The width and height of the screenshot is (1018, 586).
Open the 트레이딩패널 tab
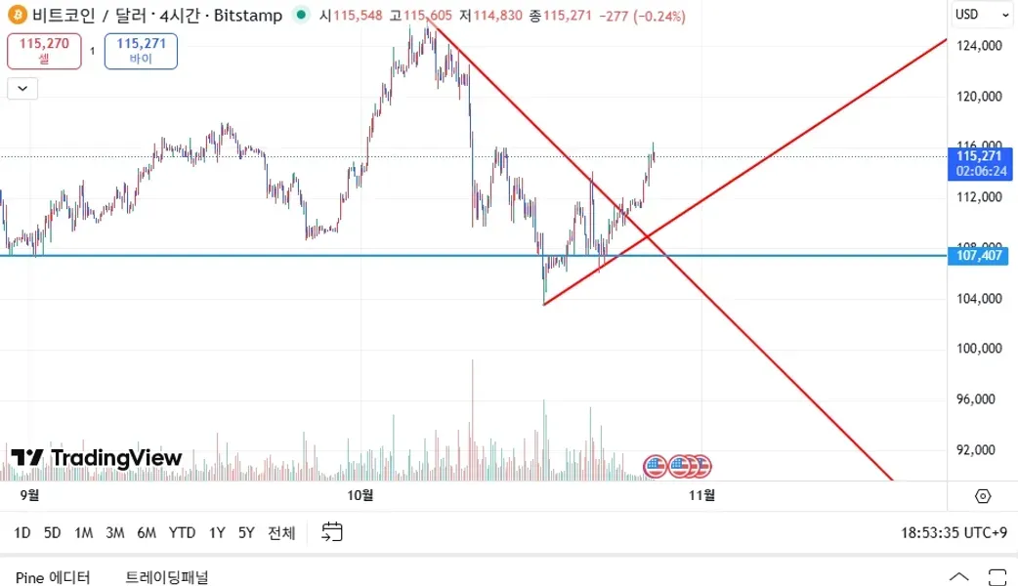coord(167,577)
